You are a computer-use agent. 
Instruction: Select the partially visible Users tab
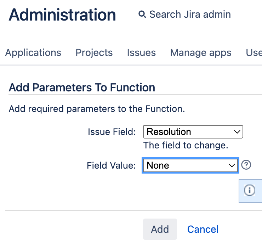pyautogui.click(x=254, y=53)
